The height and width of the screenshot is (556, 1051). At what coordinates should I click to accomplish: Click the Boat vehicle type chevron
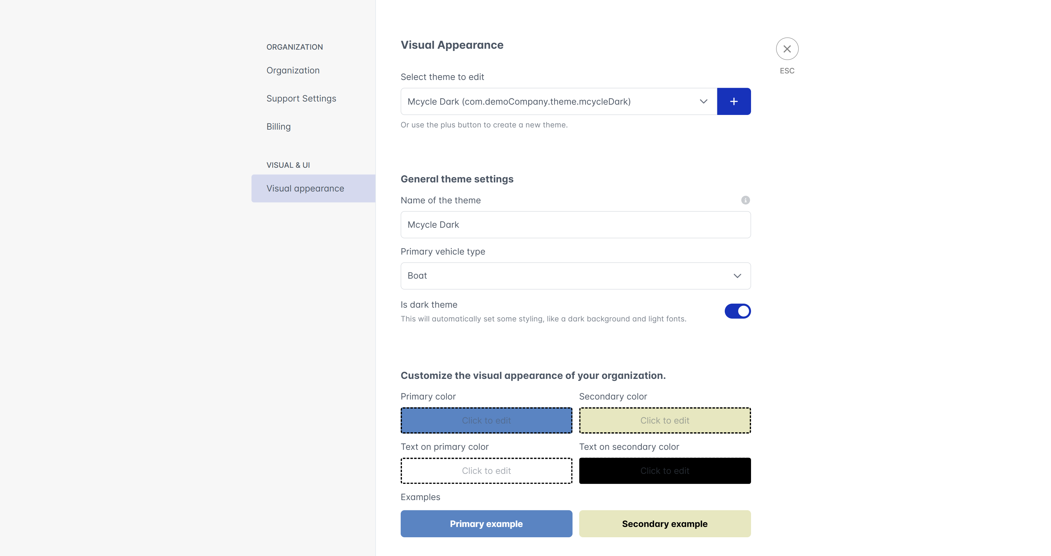tap(737, 276)
